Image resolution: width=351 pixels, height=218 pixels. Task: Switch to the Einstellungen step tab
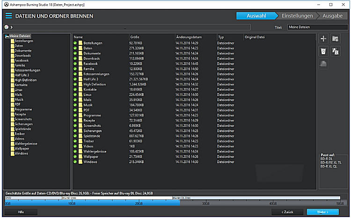coord(298,16)
